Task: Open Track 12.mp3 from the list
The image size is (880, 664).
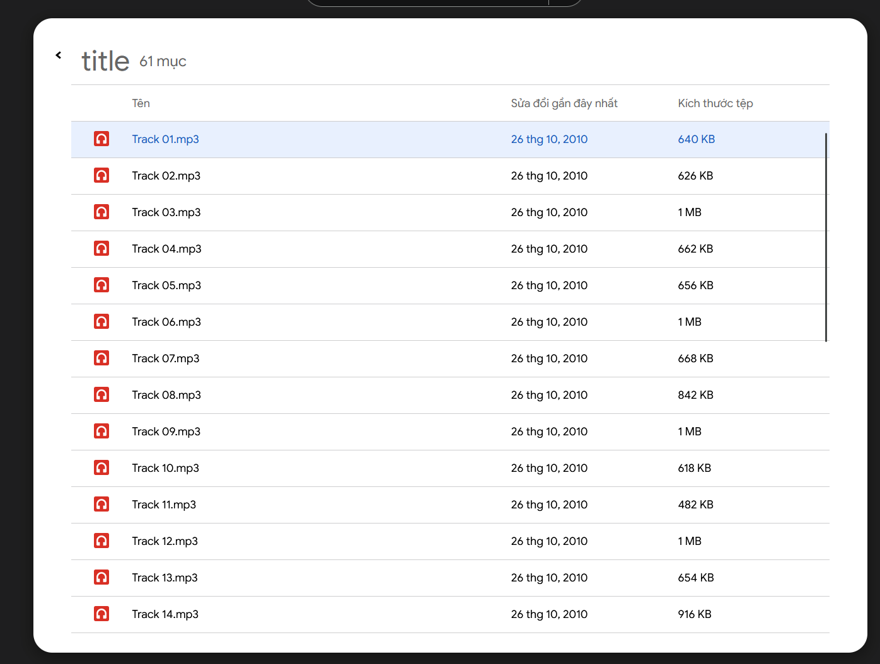Action: 165,541
